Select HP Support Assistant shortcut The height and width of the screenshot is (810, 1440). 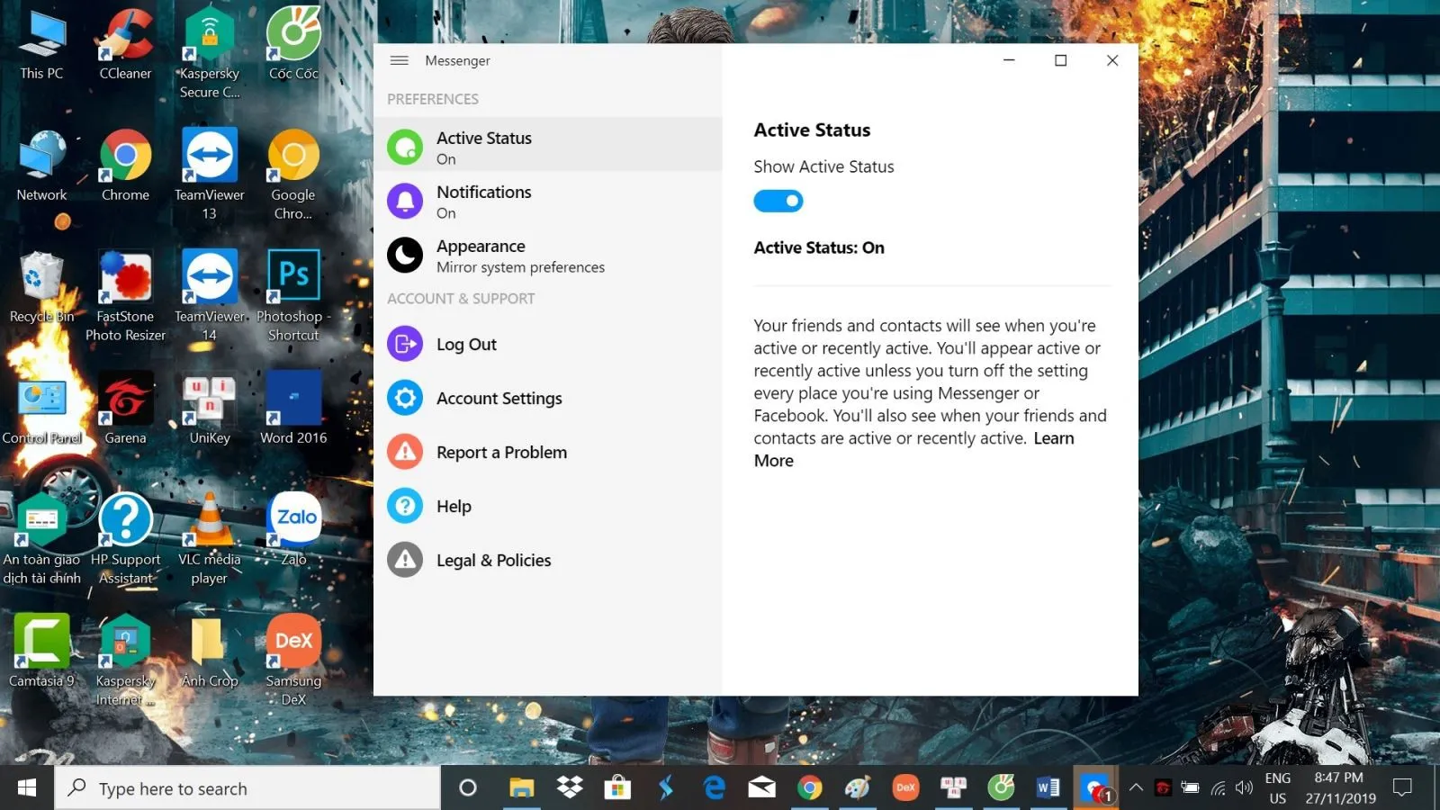tap(125, 540)
